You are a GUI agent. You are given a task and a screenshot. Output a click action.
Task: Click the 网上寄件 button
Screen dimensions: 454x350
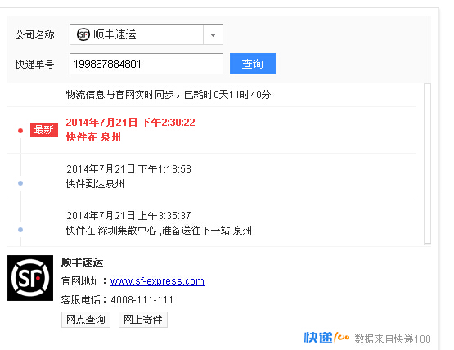point(143,320)
